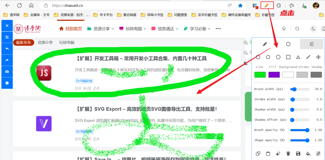325x160 pixels.
Task: Open the sliders settings icon in the panel's bottom row
Action: point(318,154)
